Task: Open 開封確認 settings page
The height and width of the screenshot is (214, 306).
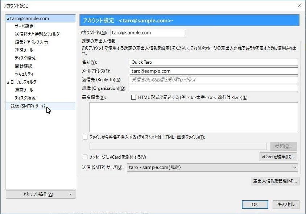Action: click(24, 66)
